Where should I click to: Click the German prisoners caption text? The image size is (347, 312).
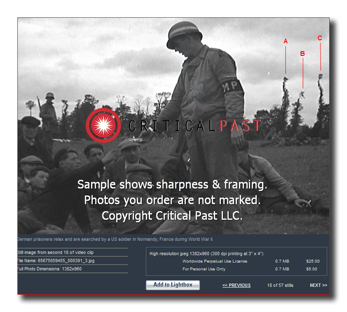click(115, 239)
